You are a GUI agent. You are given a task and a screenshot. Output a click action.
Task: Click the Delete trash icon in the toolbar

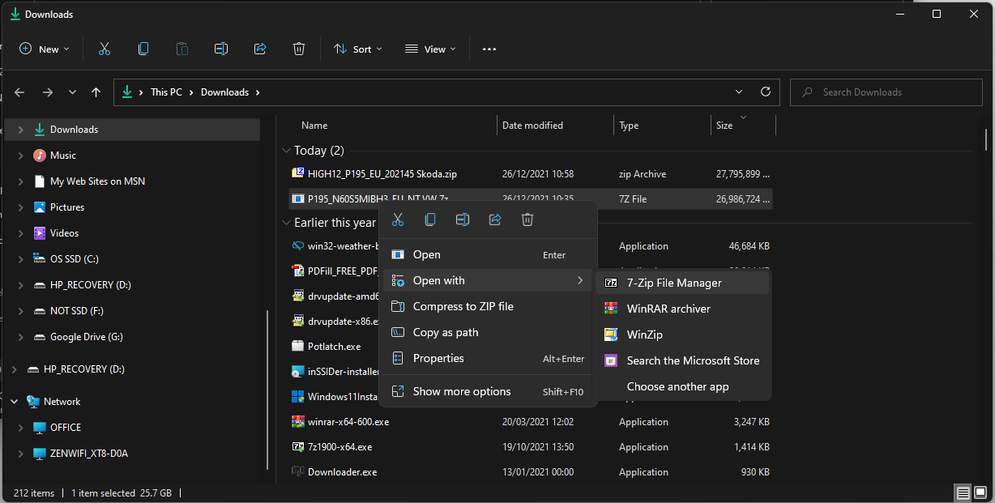coord(299,49)
